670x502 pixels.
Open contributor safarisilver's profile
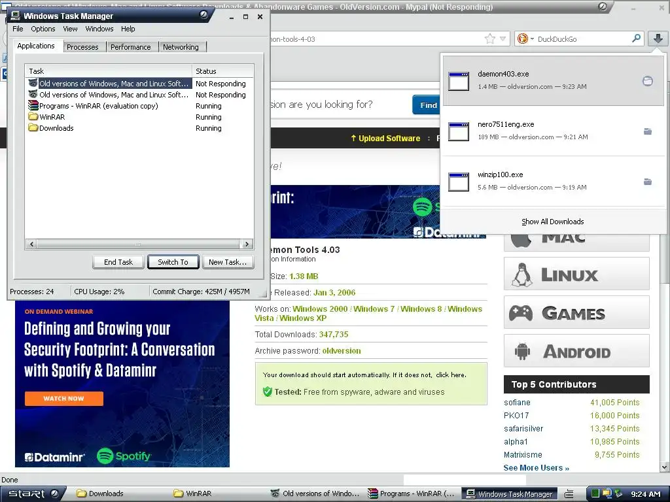click(x=523, y=429)
